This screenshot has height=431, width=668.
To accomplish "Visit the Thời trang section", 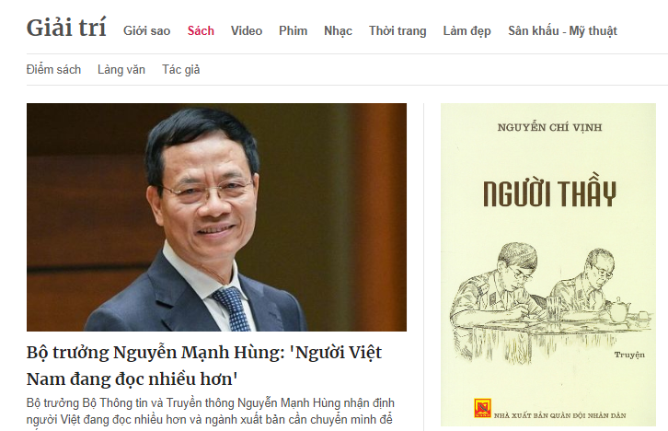I will 397,31.
